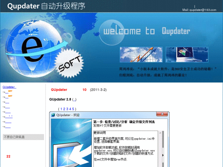Click the red number 22 in sidebar

pyautogui.click(x=8, y=157)
